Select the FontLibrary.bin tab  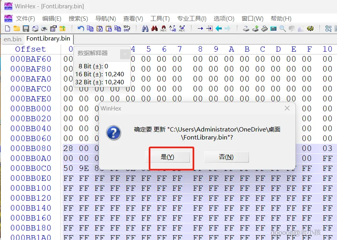(48, 39)
